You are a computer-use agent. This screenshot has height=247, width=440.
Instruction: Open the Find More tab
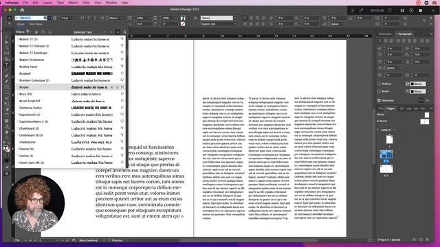click(35, 25)
